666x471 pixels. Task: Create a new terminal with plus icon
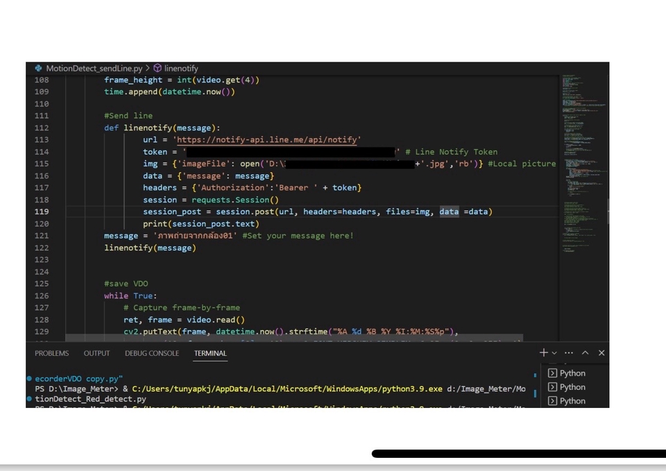[x=543, y=352]
